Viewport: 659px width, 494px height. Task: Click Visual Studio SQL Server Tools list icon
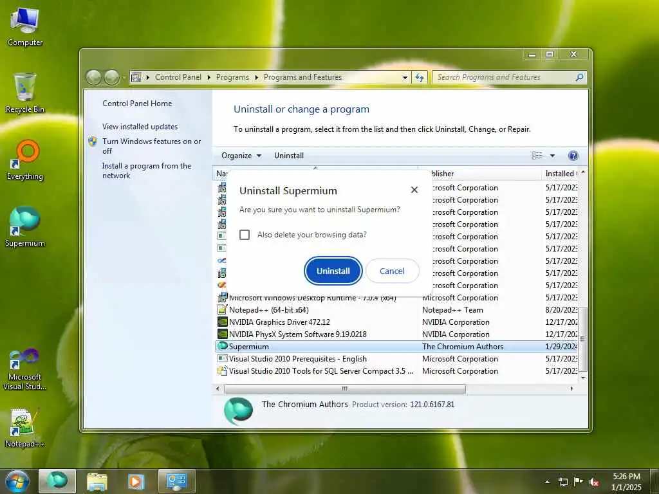coord(222,371)
